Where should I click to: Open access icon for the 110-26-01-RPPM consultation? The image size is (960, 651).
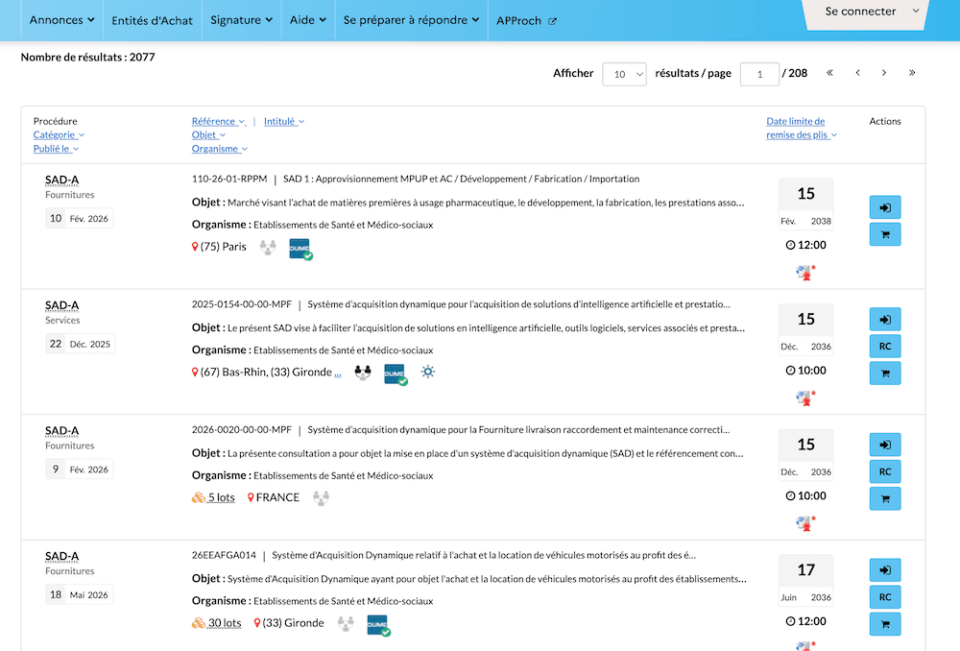coord(885,207)
